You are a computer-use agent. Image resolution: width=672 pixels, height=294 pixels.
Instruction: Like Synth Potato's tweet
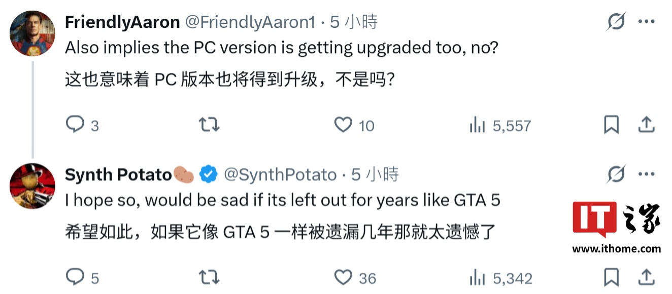(344, 277)
